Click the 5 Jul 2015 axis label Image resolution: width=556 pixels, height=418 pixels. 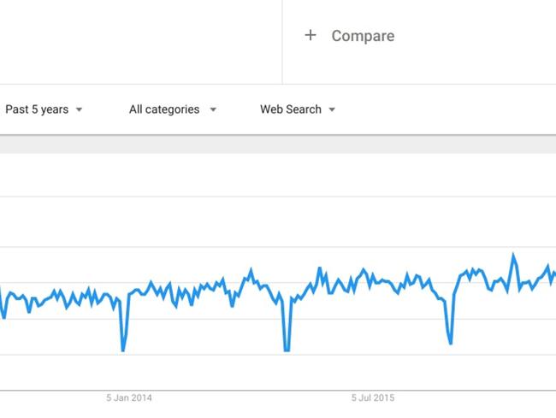pyautogui.click(x=373, y=397)
